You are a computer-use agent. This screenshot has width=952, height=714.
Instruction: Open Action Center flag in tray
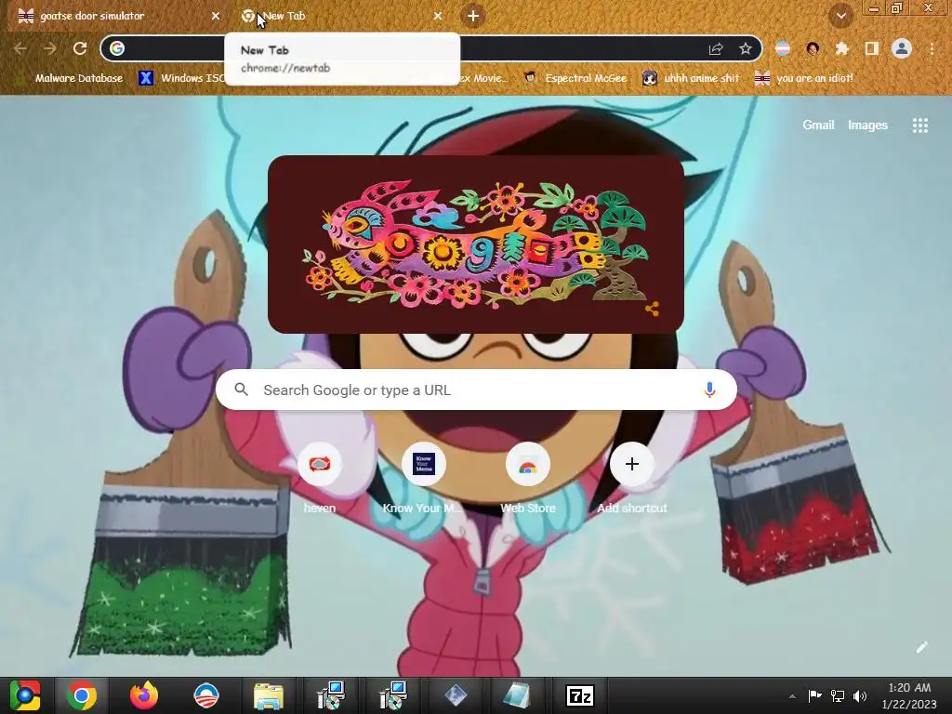tap(814, 695)
